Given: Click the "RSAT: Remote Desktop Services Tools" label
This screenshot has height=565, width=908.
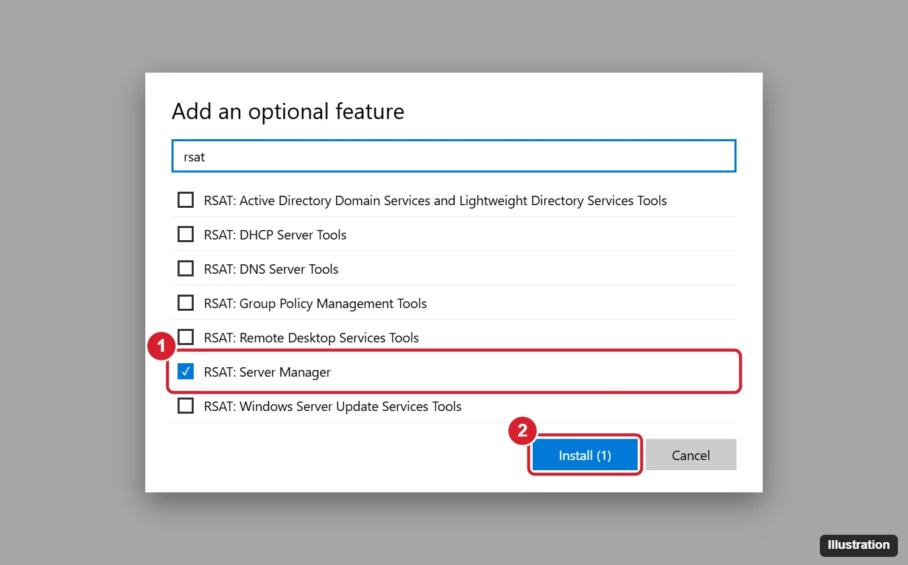Looking at the screenshot, I should click(311, 338).
